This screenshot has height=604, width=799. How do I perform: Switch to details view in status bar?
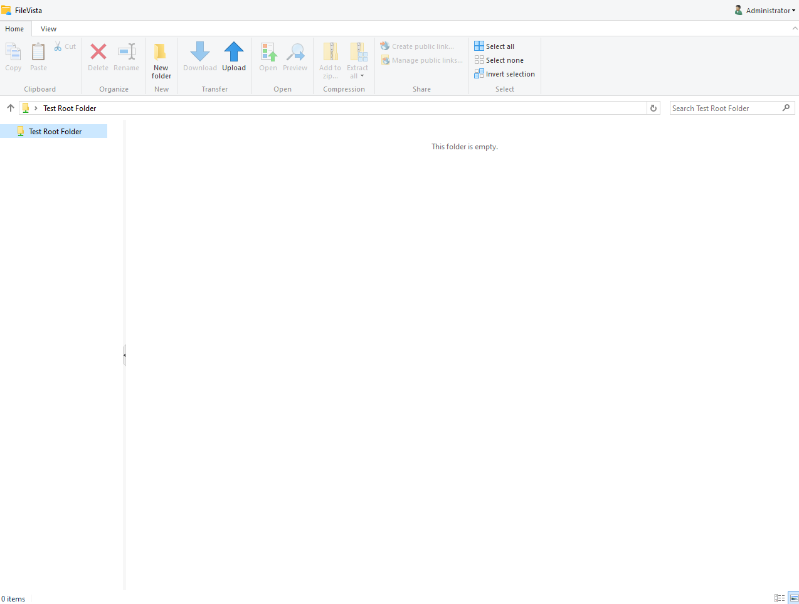click(x=780, y=598)
